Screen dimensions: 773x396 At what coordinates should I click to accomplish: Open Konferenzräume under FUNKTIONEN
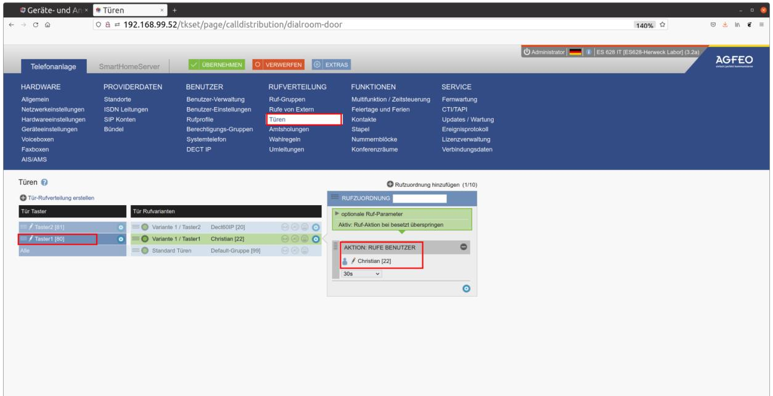(374, 149)
